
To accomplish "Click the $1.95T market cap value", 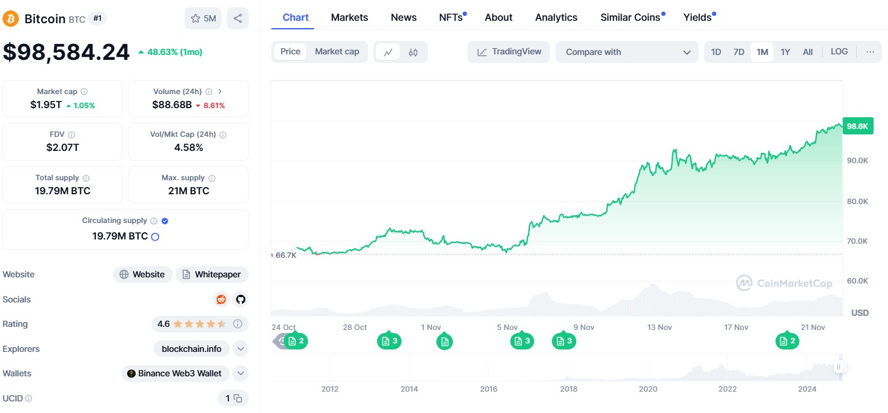I will point(46,104).
